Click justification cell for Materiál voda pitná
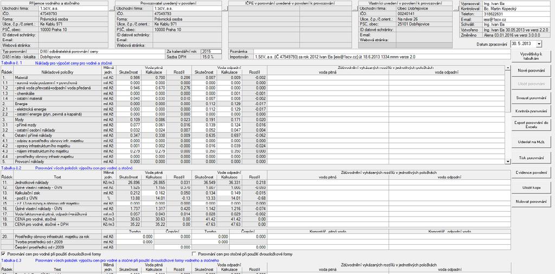This screenshot has height=274, width=555. [328, 77]
